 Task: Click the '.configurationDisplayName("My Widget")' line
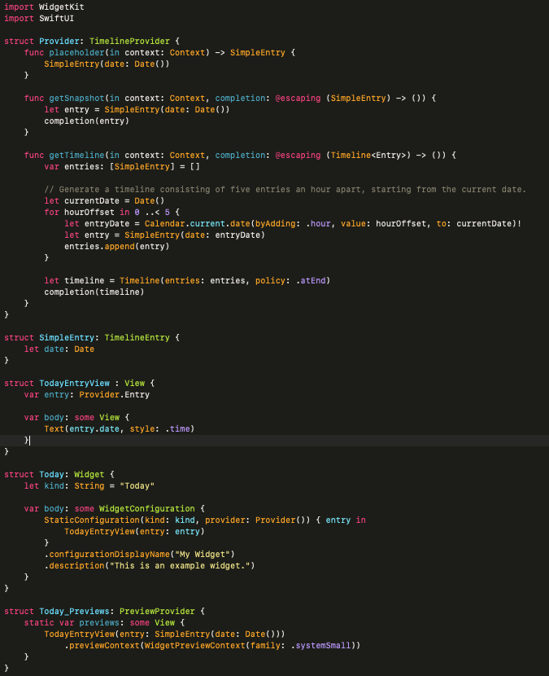[x=139, y=555]
